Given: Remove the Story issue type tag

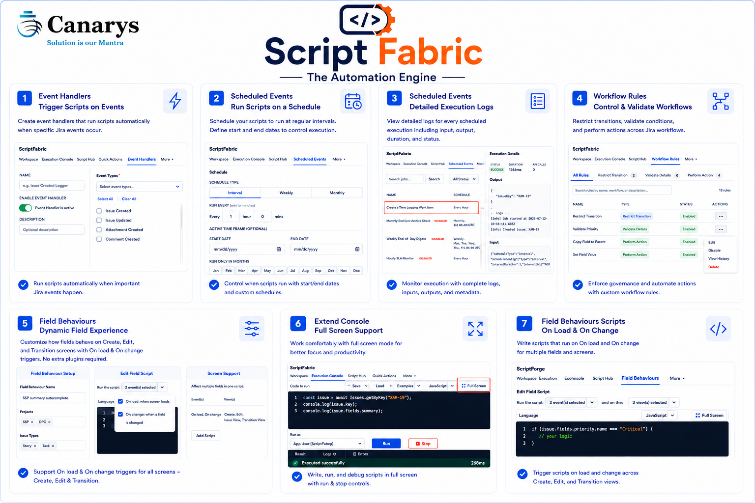Looking at the screenshot, I should click(x=35, y=446).
